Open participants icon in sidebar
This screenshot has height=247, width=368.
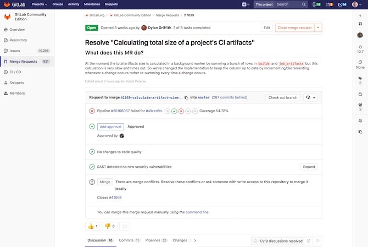coord(360,107)
